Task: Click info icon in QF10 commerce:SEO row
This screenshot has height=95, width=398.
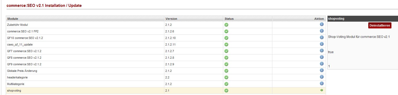Action: [x=322, y=37]
